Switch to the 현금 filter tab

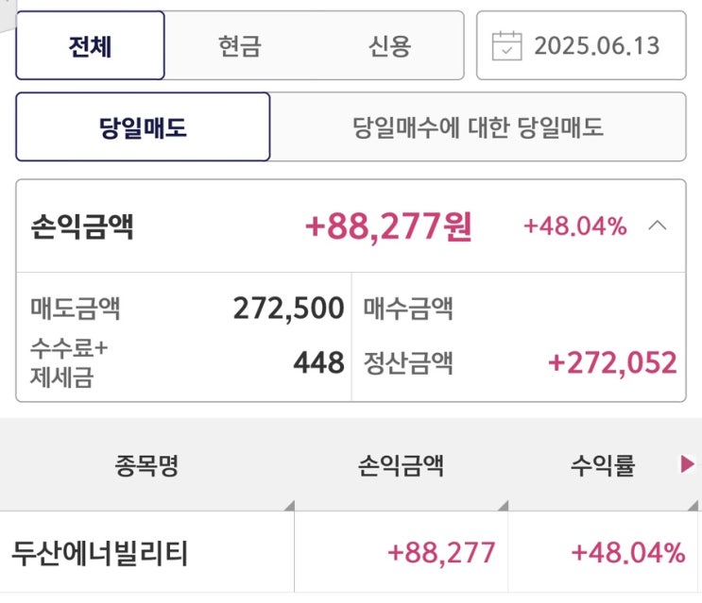[x=239, y=45]
